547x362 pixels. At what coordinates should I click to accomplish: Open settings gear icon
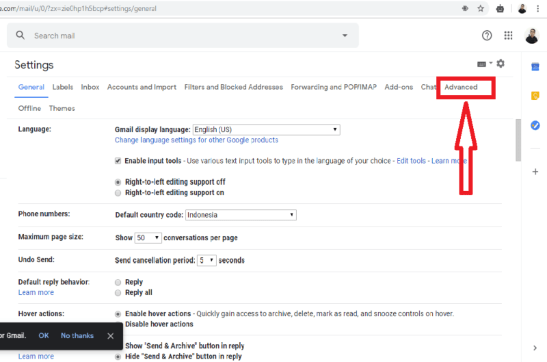501,64
